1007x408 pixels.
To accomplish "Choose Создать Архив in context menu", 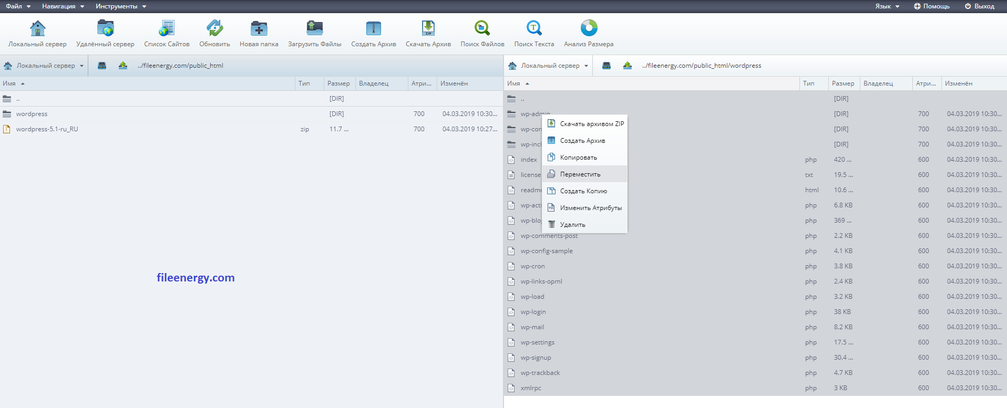I will (585, 141).
